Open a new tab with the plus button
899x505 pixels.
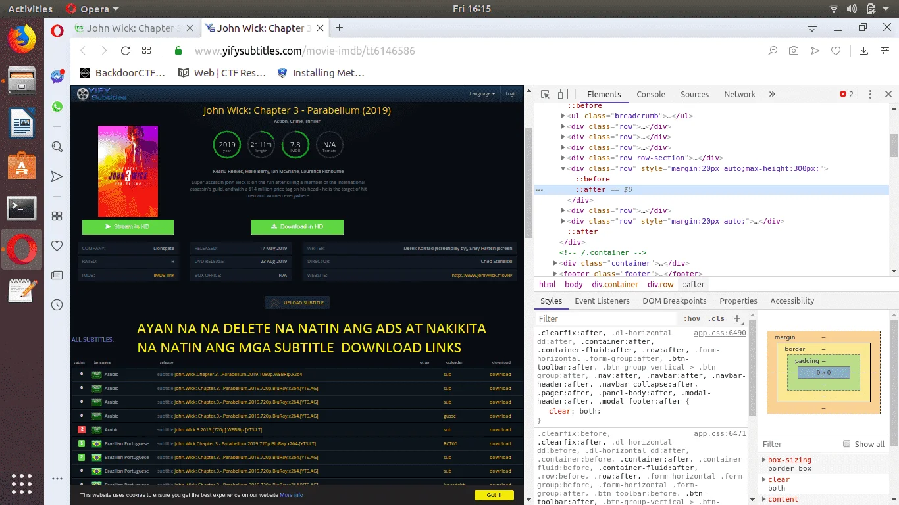pos(340,28)
